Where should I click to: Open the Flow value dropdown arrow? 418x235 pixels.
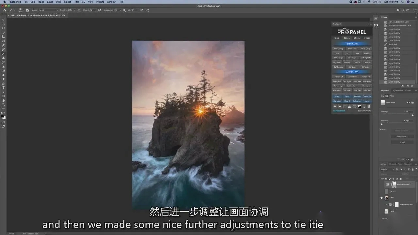95,10
